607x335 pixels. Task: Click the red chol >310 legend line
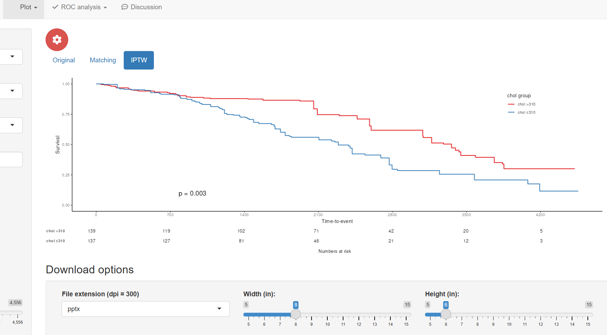click(x=511, y=104)
